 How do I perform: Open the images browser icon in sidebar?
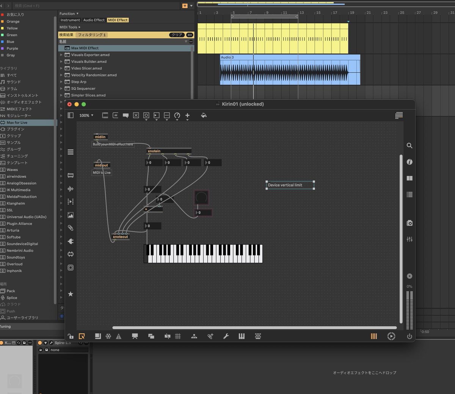71,215
